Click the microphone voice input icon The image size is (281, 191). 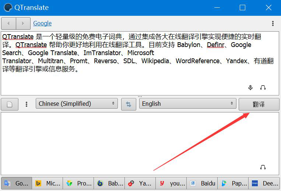[x=250, y=87]
